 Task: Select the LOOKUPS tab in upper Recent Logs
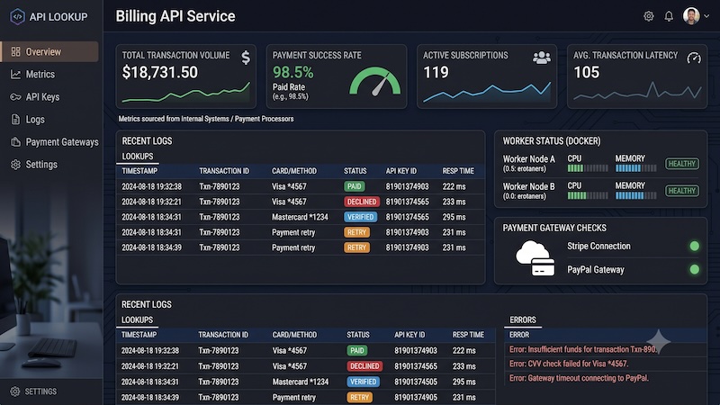[x=138, y=157]
